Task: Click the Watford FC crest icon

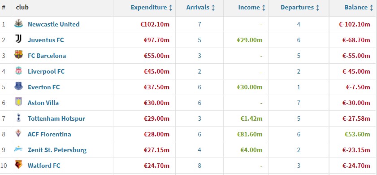Action: click(x=18, y=165)
